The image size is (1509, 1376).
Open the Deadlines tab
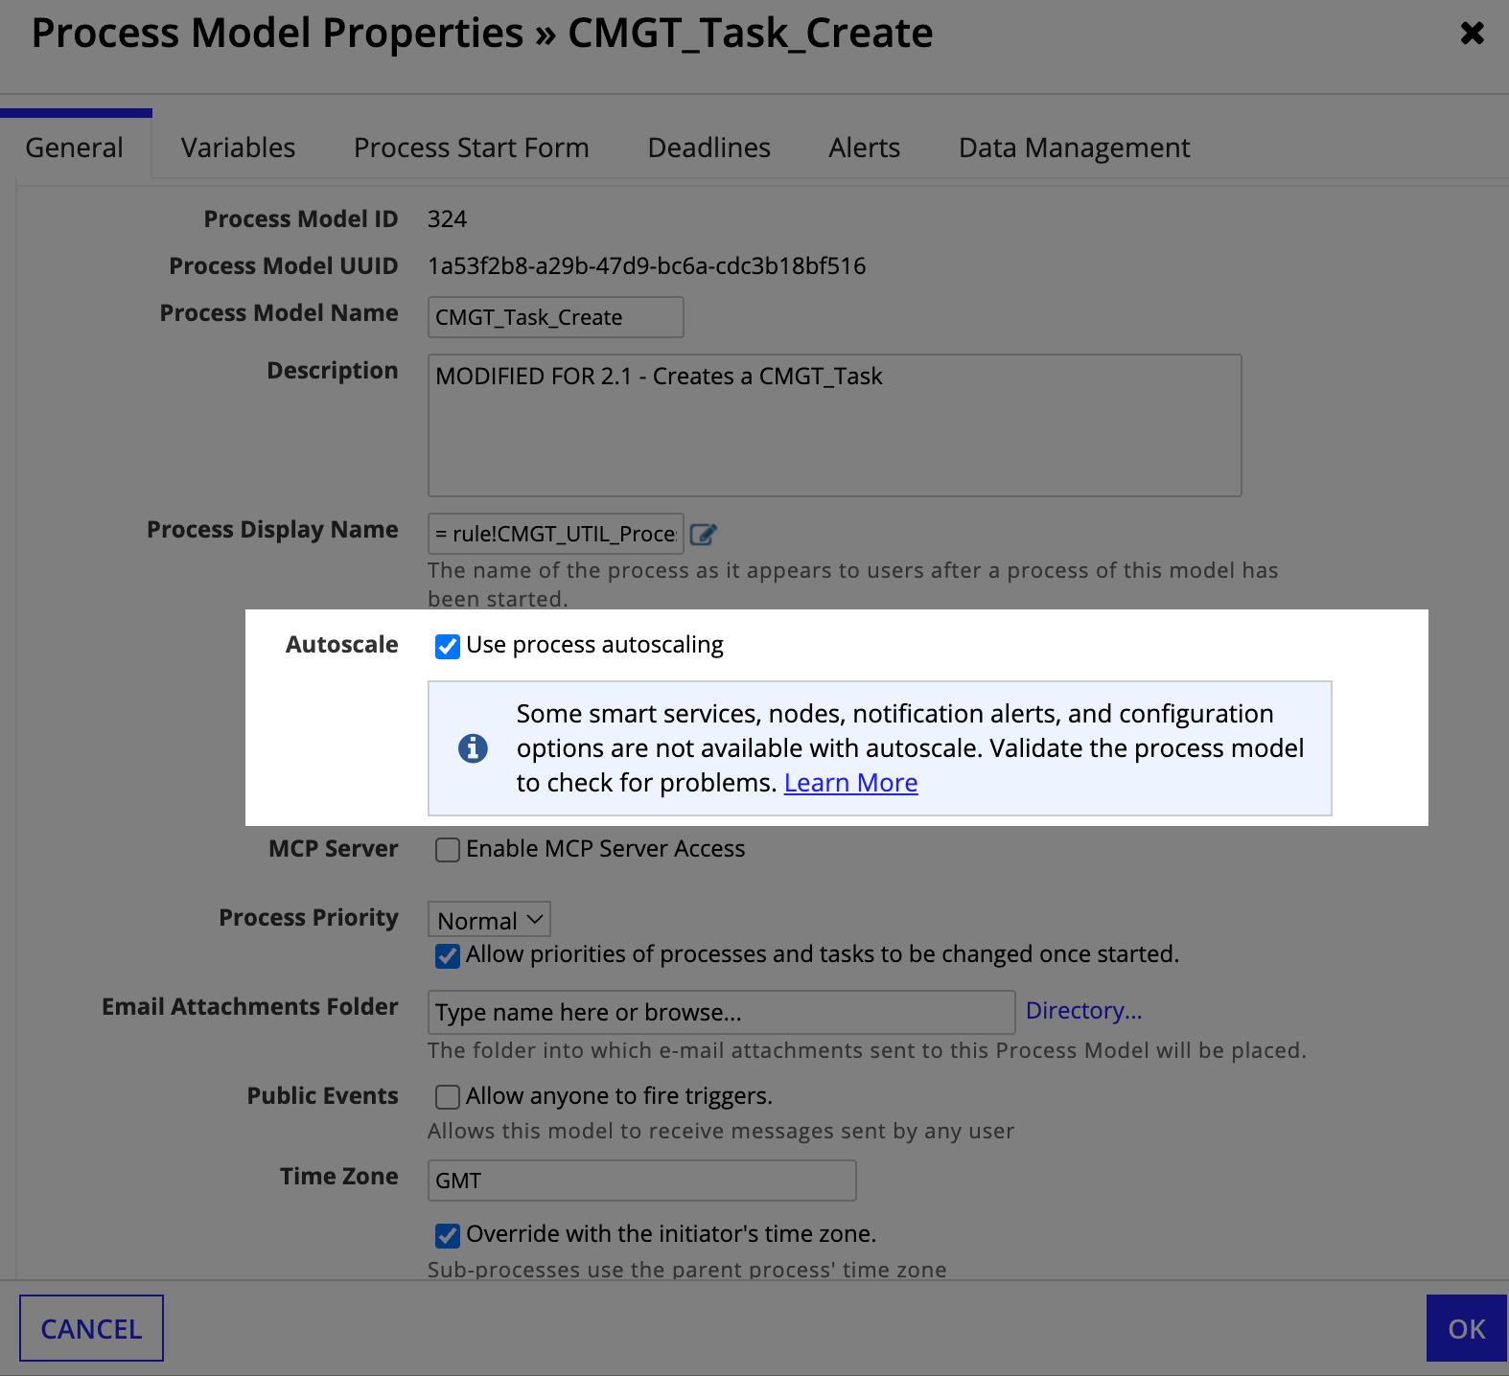(708, 148)
